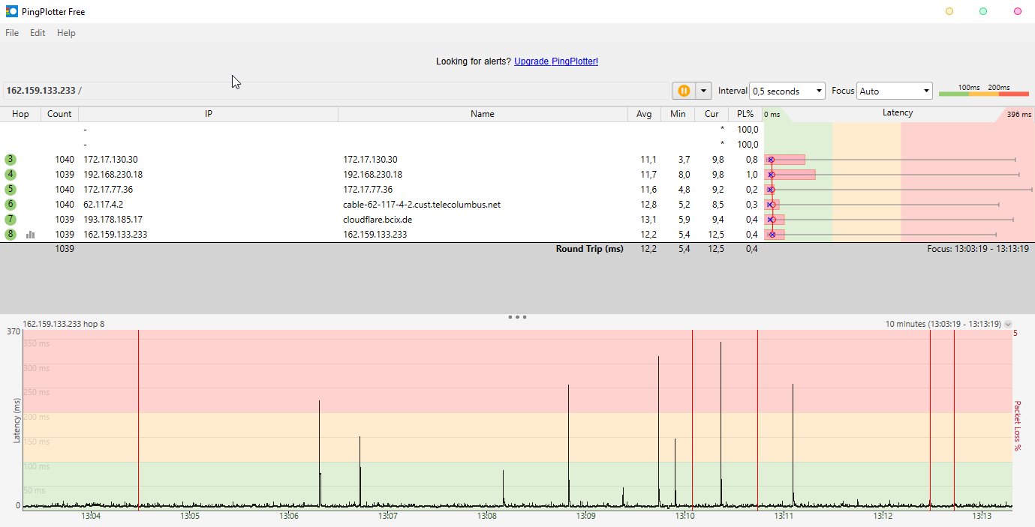Click the 13:10 time label on timeline
Image resolution: width=1035 pixels, height=527 pixels.
[x=684, y=516]
